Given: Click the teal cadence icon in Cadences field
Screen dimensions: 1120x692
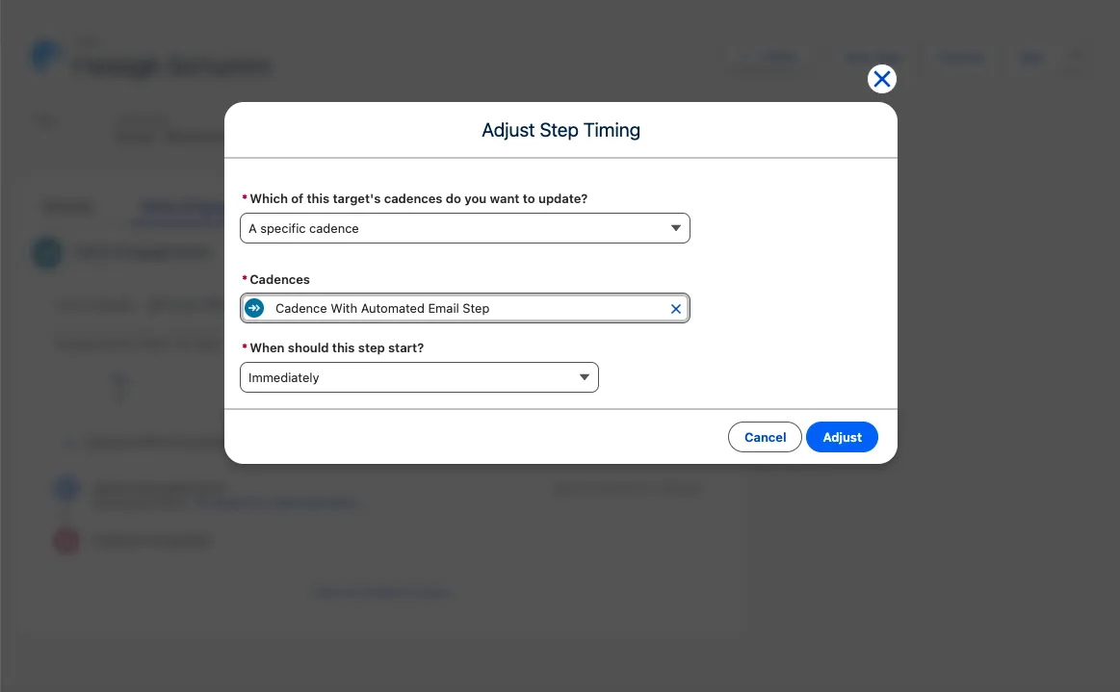Looking at the screenshot, I should point(254,309).
